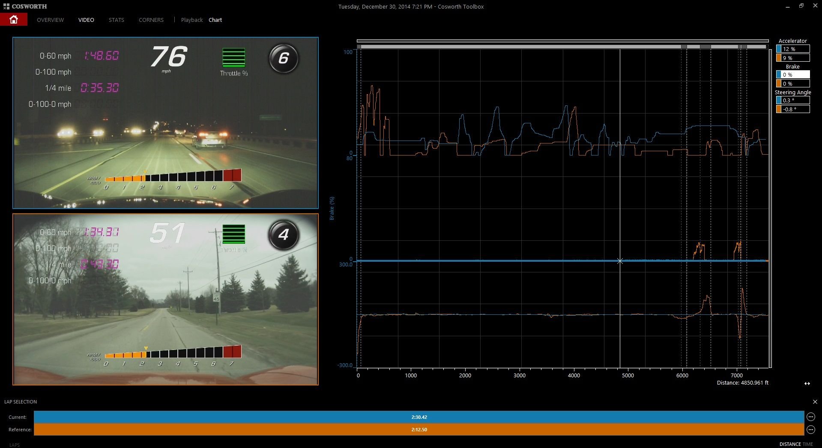Expand the LAPS section at bottom left
This screenshot has height=448, width=822.
click(x=15, y=445)
